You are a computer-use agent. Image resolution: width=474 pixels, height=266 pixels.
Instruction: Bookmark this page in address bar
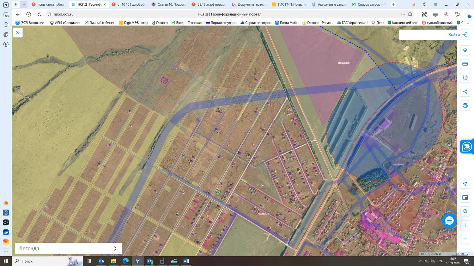(x=410, y=14)
